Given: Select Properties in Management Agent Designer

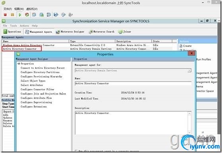Looking at the screenshot, I should coord(27,64).
